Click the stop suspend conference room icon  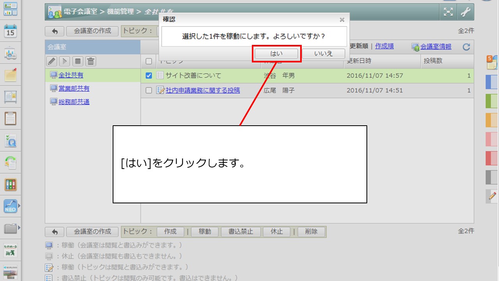point(78,61)
